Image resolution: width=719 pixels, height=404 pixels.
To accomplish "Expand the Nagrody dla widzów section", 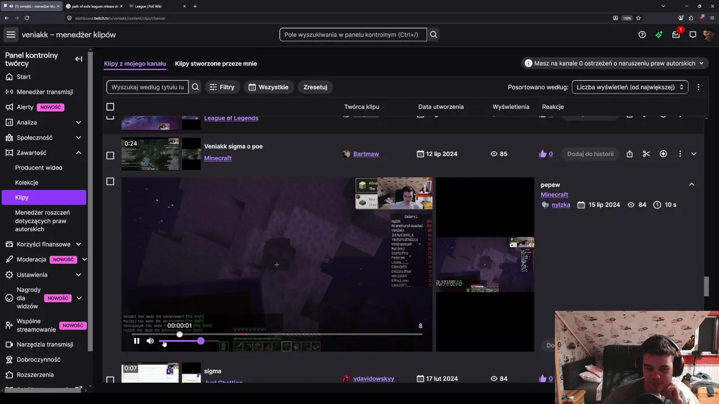I will point(79,299).
